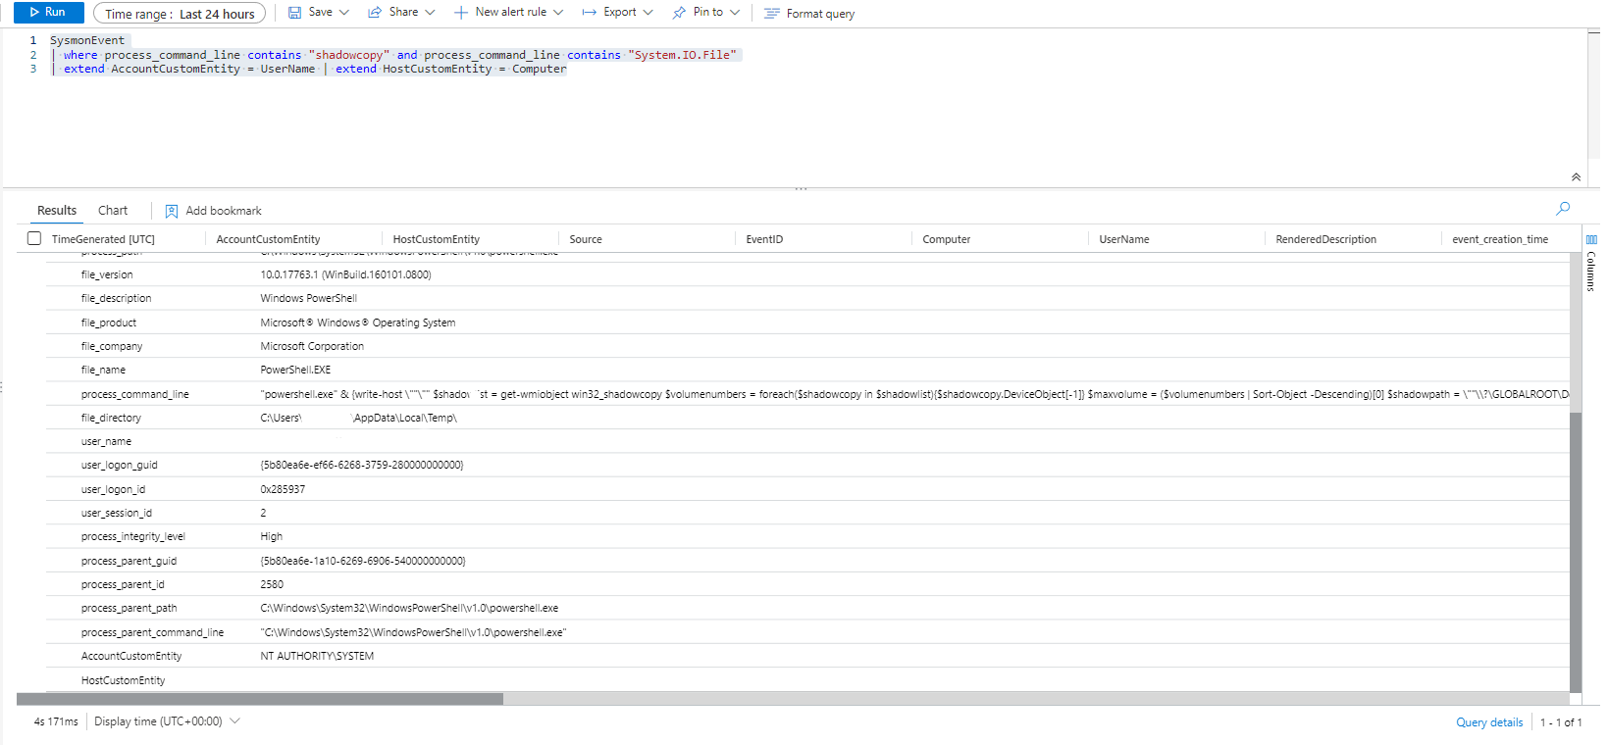
Task: Open the results search magnifier icon
Action: point(1563,208)
